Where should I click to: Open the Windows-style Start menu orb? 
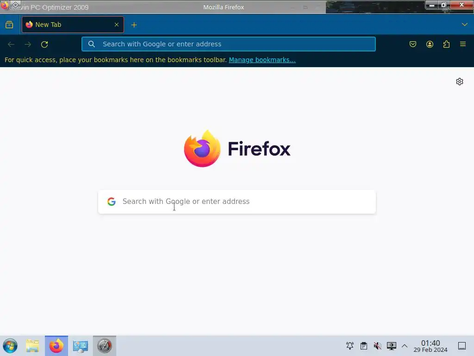(x=10, y=346)
